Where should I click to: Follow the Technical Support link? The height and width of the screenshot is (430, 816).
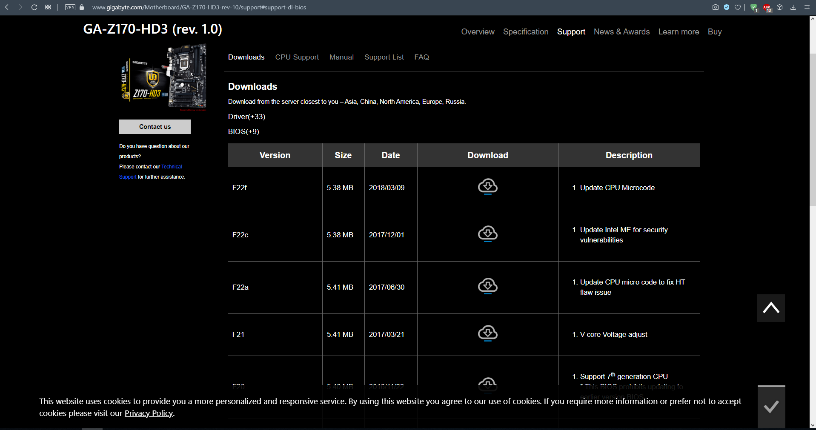(172, 167)
